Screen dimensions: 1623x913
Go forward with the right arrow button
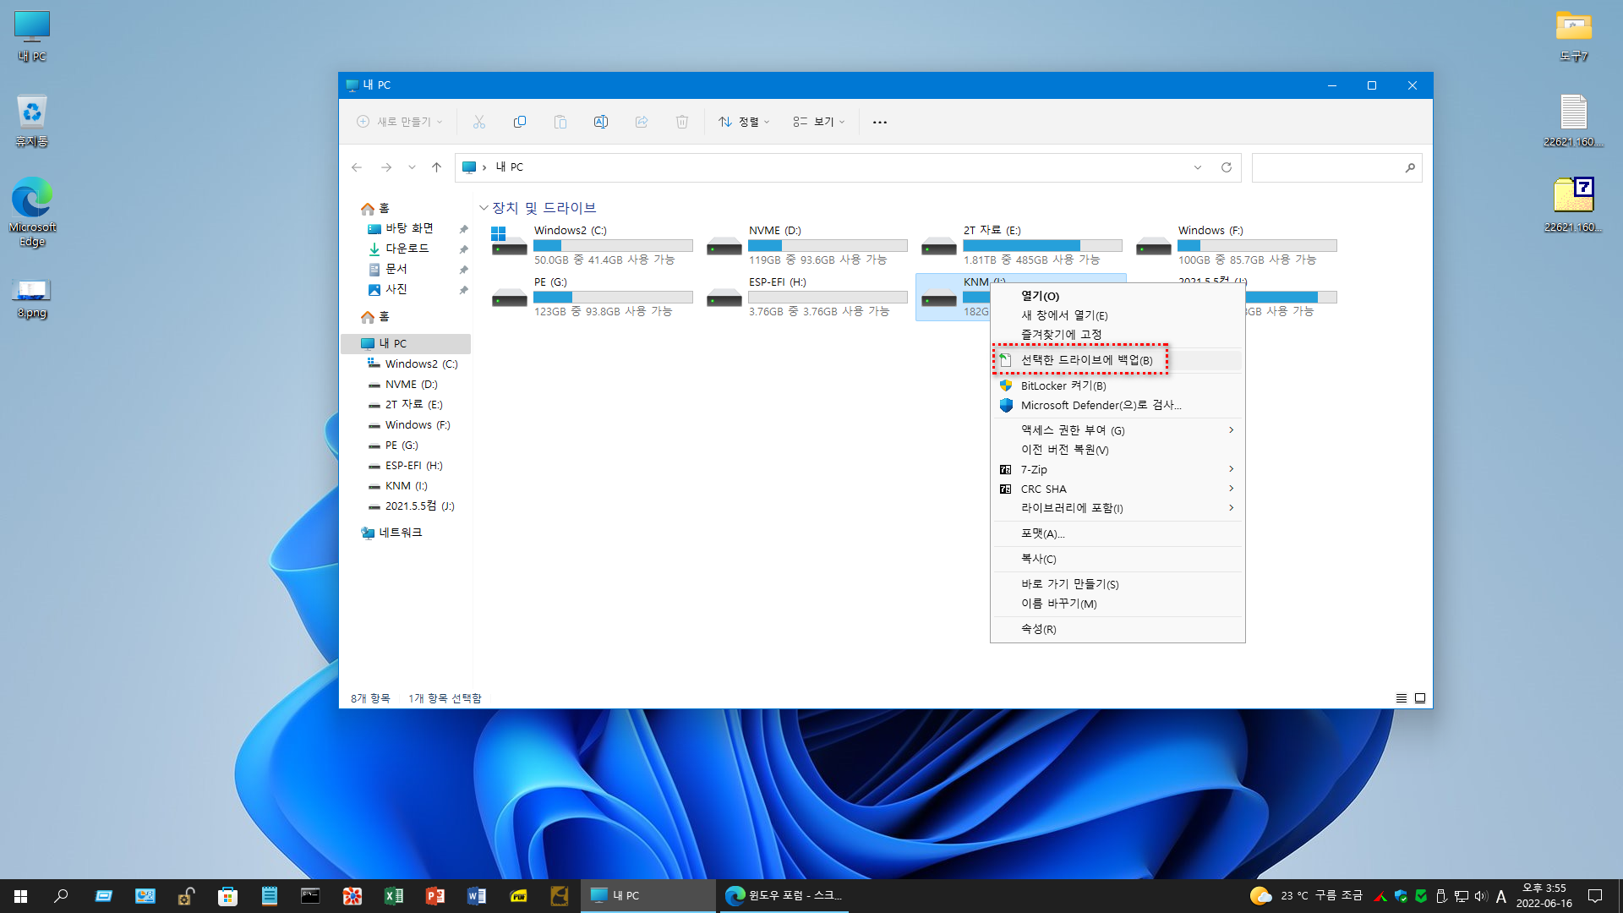coord(386,167)
